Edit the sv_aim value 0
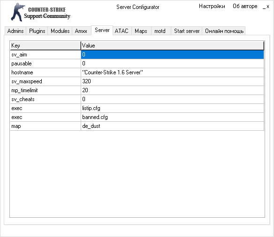274x237 pixels. coord(173,55)
